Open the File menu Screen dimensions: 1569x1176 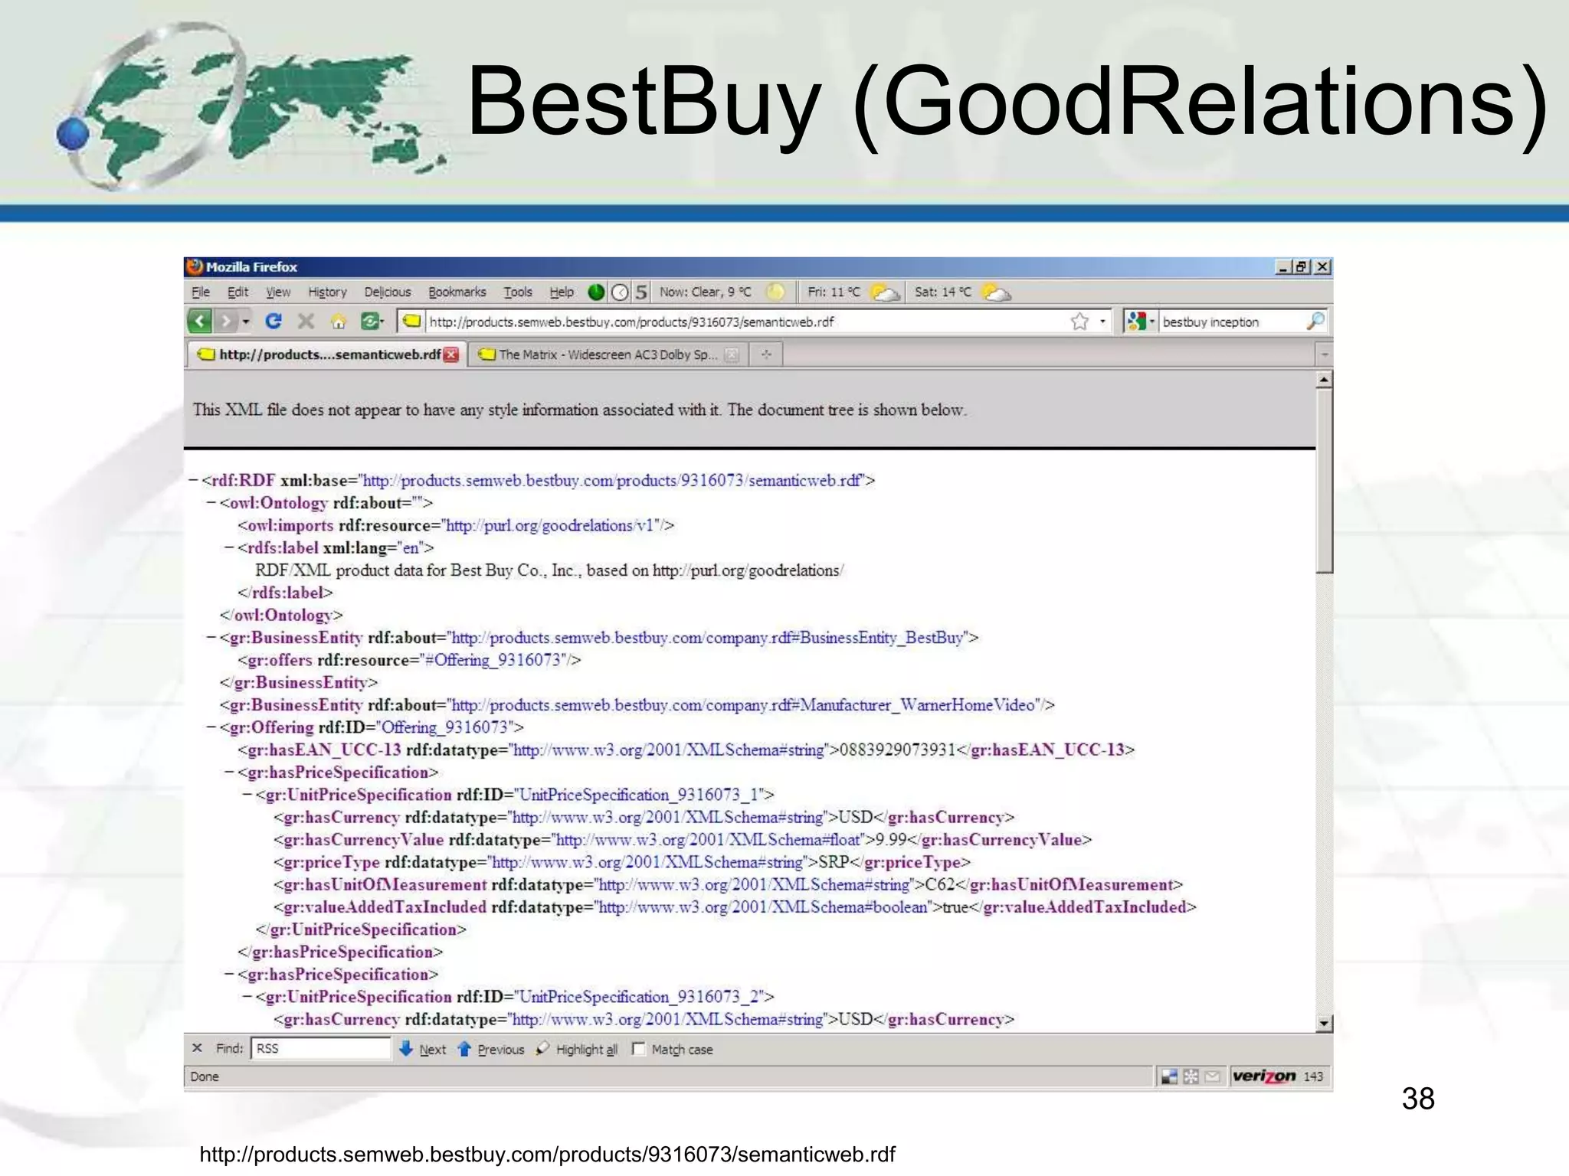(201, 292)
